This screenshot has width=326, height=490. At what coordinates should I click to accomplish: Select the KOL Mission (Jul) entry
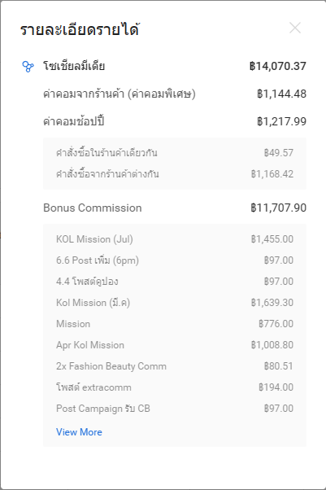tap(94, 239)
